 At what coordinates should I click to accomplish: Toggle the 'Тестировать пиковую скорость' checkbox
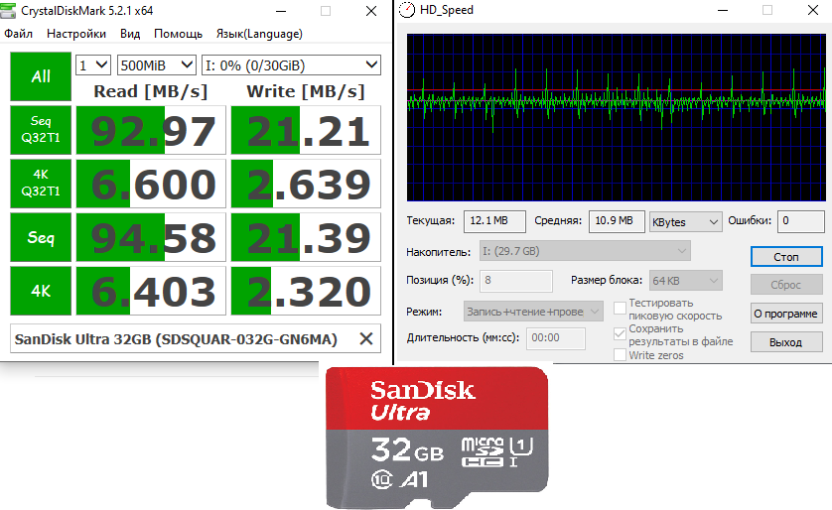pyautogui.click(x=621, y=309)
